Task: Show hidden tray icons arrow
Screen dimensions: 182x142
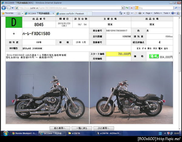Action: pyautogui.click(x=165, y=134)
